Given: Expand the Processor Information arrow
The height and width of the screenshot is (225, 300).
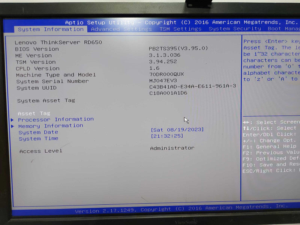Looking at the screenshot, I should (12, 120).
